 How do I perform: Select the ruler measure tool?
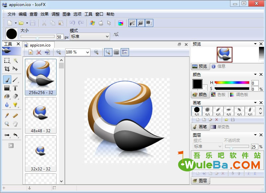coord(15,116)
